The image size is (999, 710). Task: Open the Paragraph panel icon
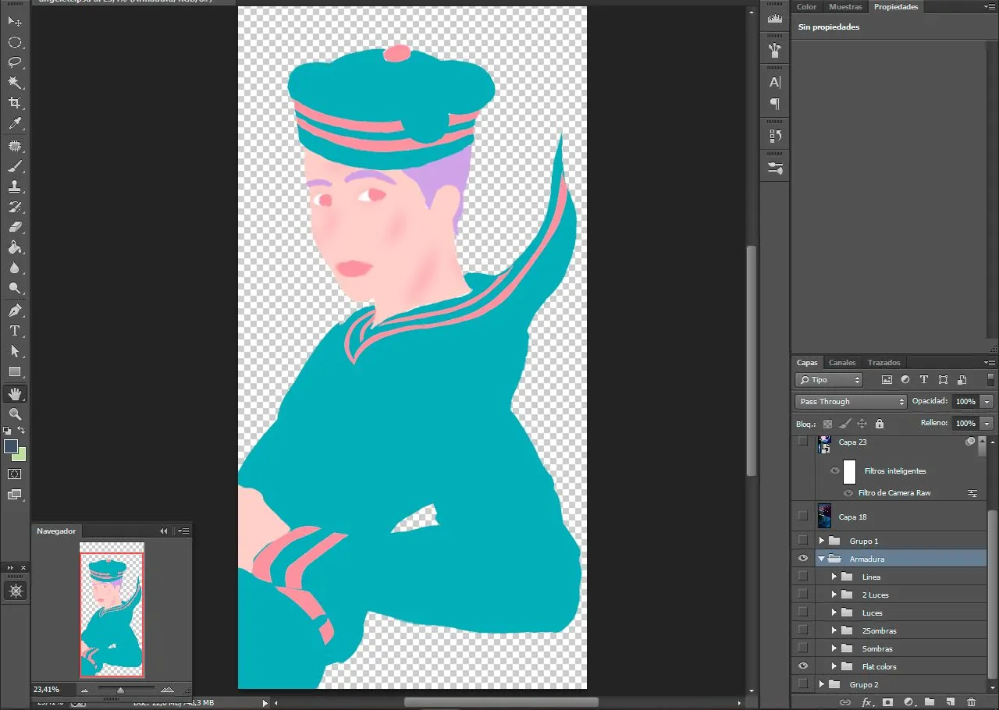click(775, 104)
